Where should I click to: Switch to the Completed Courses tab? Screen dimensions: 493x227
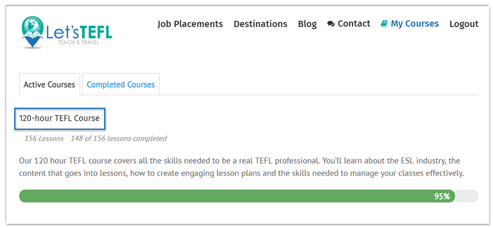coord(121,84)
